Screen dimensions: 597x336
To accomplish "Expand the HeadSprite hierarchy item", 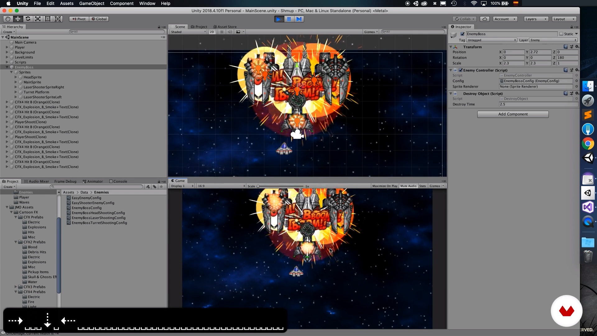I will [16, 77].
